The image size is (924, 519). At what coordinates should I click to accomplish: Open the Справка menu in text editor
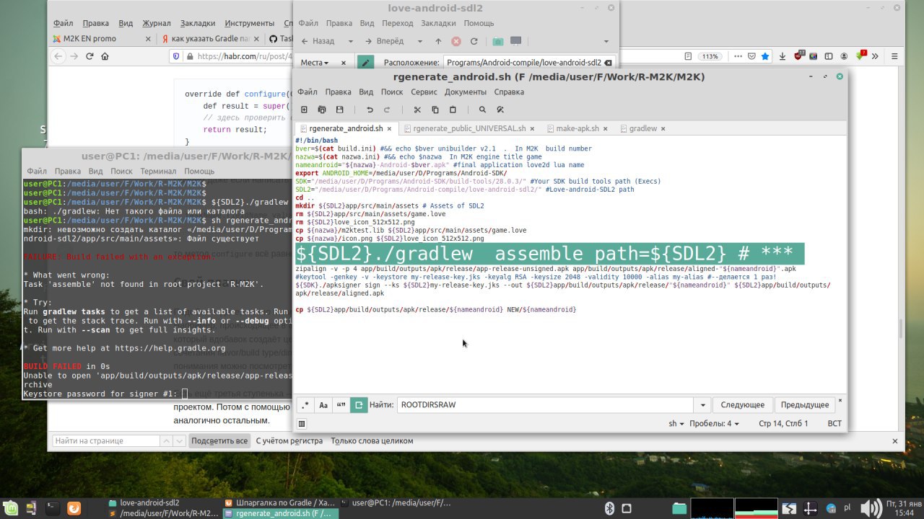[x=509, y=92]
